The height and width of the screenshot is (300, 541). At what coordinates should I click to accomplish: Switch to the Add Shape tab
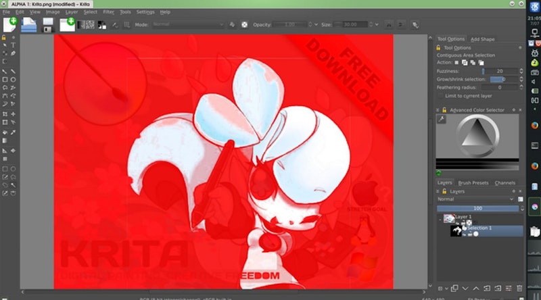483,39
